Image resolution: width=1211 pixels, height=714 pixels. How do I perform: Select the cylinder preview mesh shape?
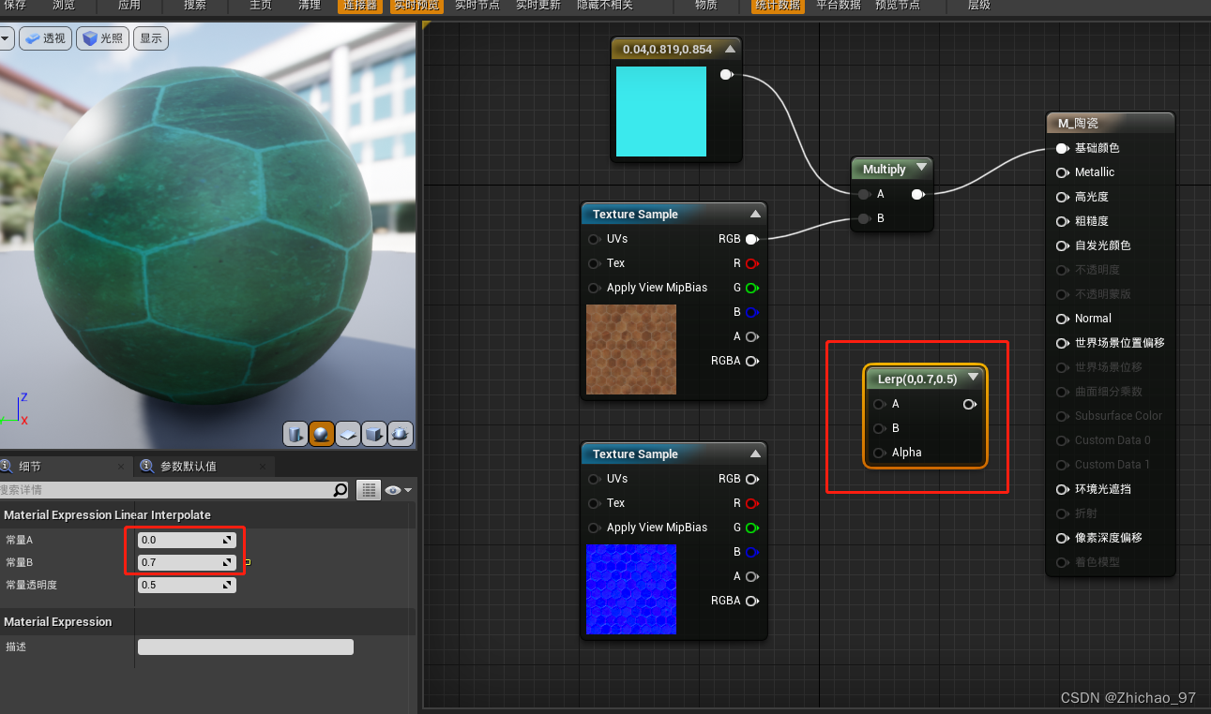click(295, 434)
